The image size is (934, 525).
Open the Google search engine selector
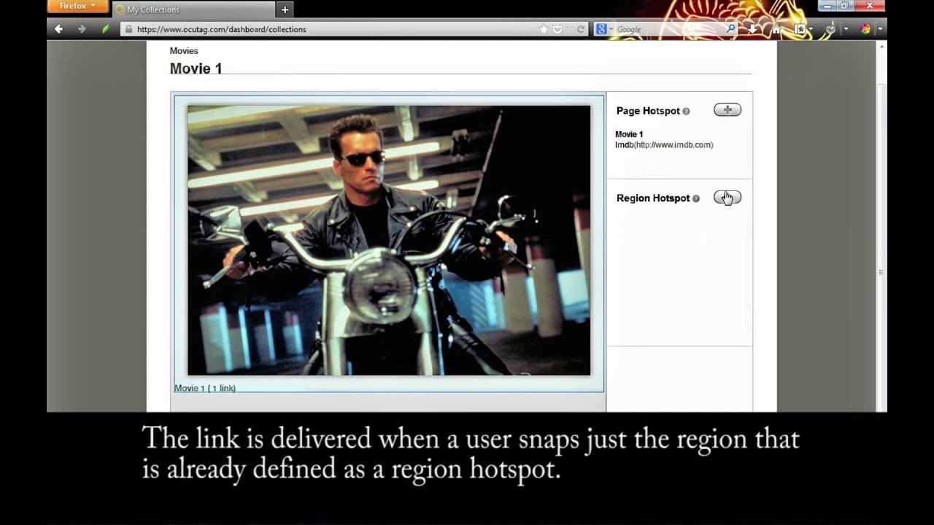(x=603, y=29)
